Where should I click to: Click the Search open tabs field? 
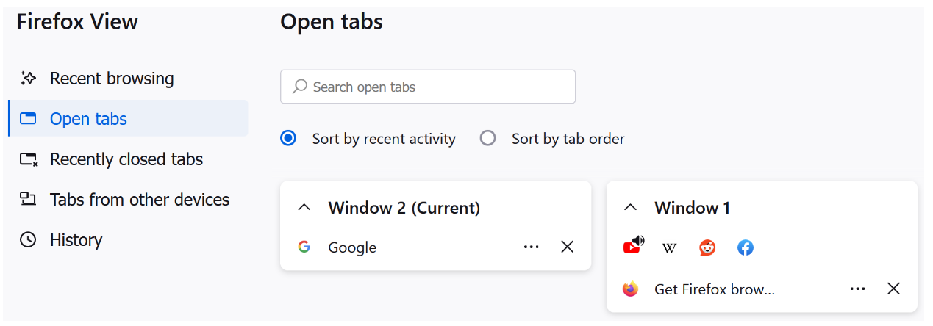coord(428,87)
